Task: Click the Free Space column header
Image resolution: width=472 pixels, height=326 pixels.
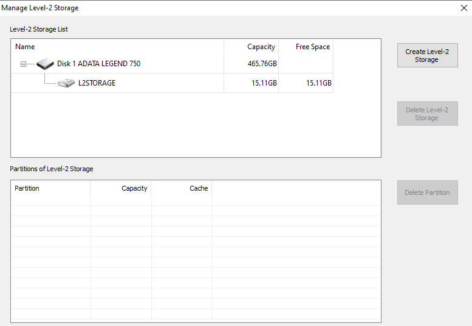Action: (312, 47)
